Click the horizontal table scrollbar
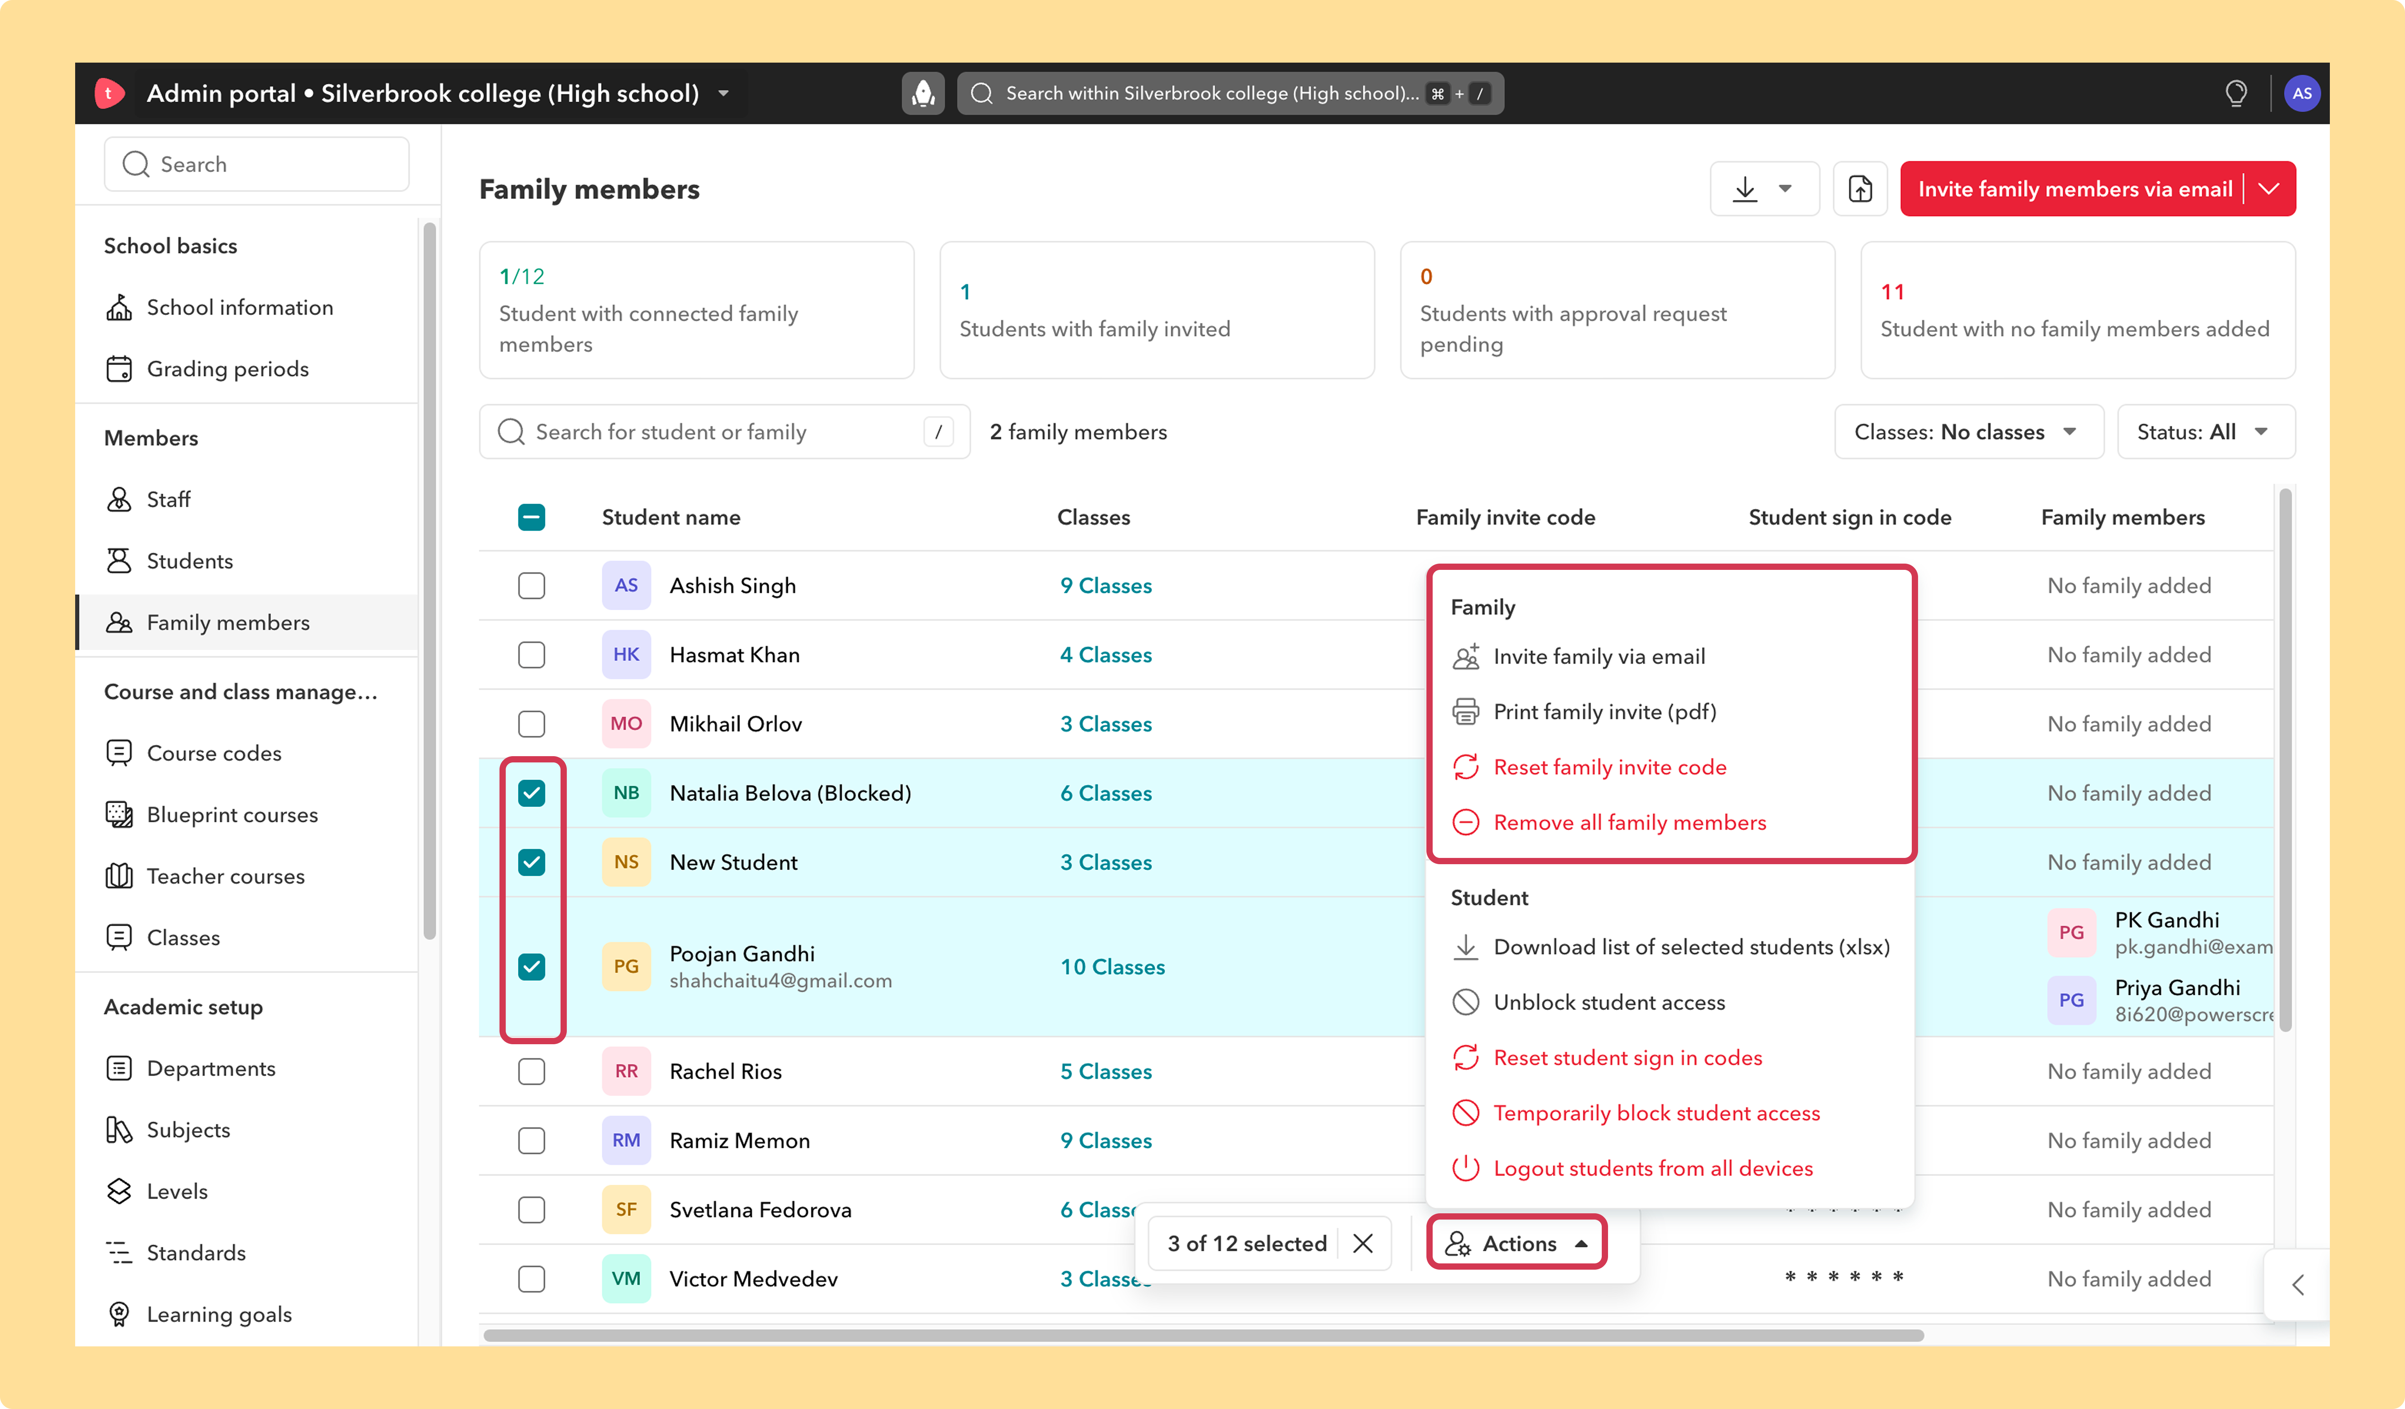This screenshot has width=2405, height=1409. point(1202,1335)
